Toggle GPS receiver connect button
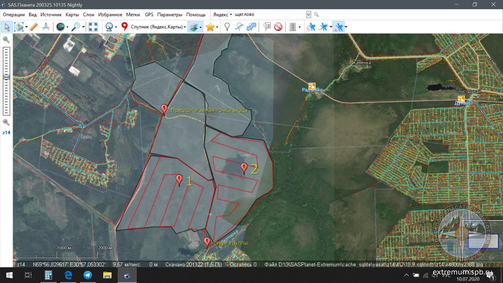The height and width of the screenshot is (283, 503). [311, 27]
